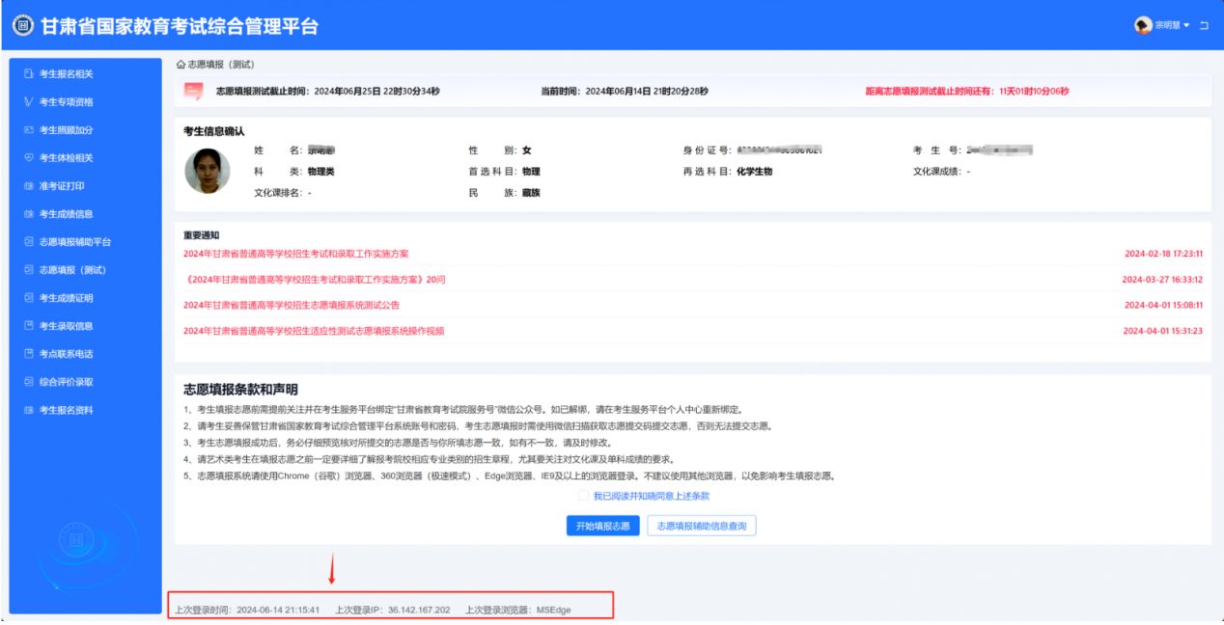This screenshot has height=625, width=1224.
Task: Click the icon beside 综合评价录取
Action: [x=29, y=381]
